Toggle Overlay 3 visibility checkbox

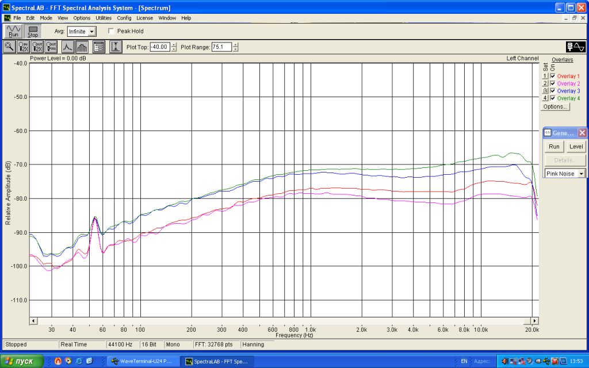click(553, 91)
